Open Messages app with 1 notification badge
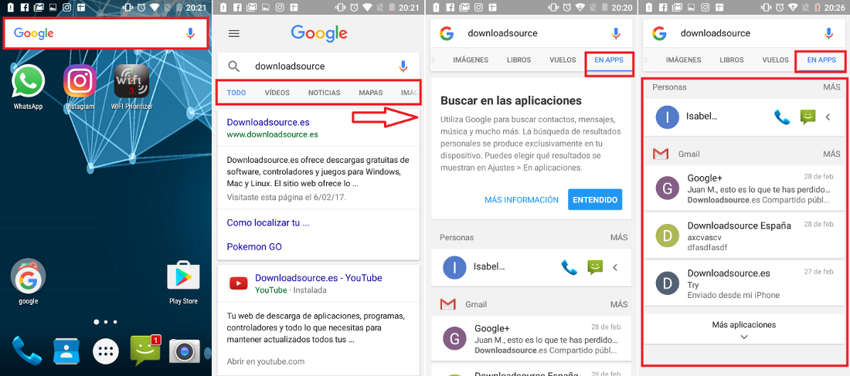 coord(145,351)
